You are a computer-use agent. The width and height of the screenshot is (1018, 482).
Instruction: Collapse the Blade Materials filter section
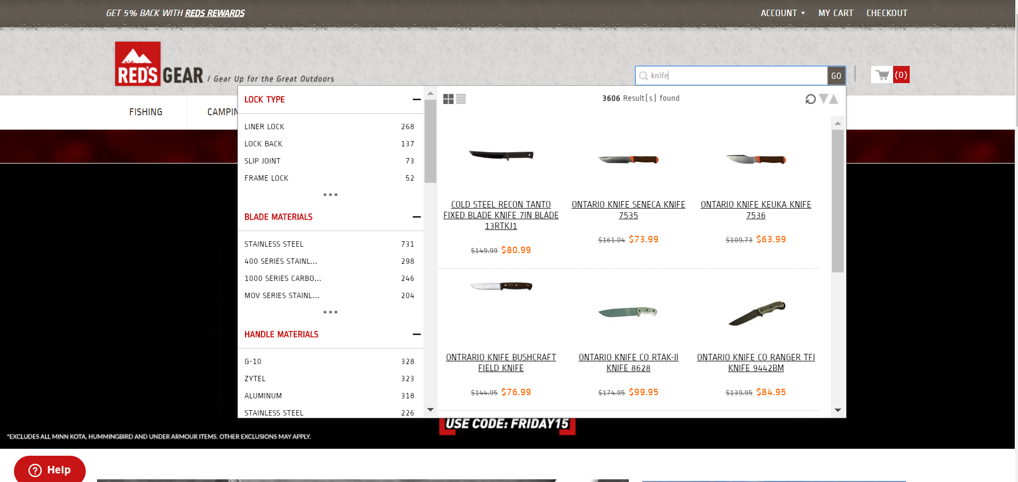(x=417, y=217)
